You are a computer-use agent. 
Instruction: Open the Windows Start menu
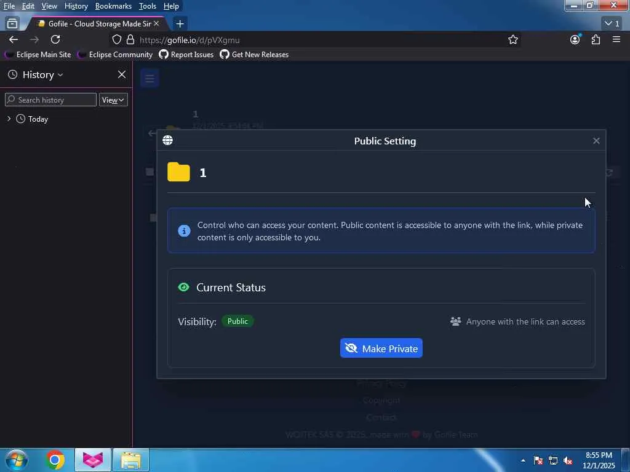coord(16,460)
